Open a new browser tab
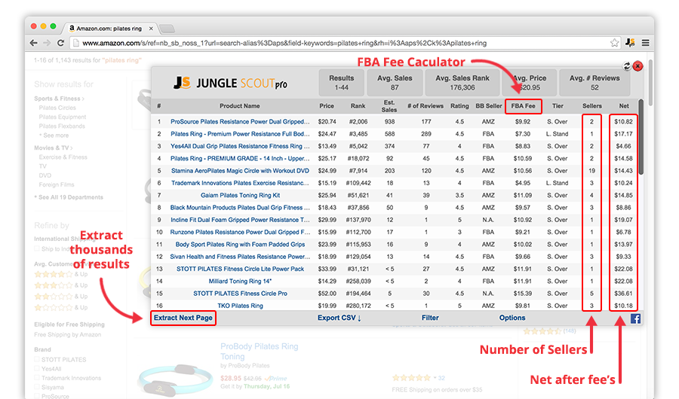This screenshot has width=679, height=399. click(167, 29)
